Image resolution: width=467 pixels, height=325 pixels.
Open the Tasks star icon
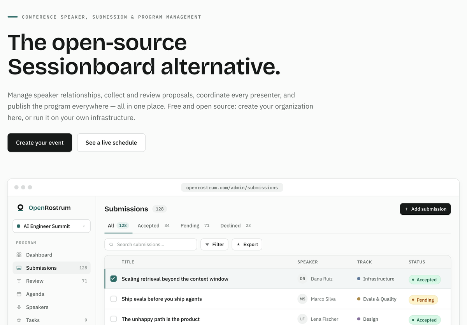[19, 320]
